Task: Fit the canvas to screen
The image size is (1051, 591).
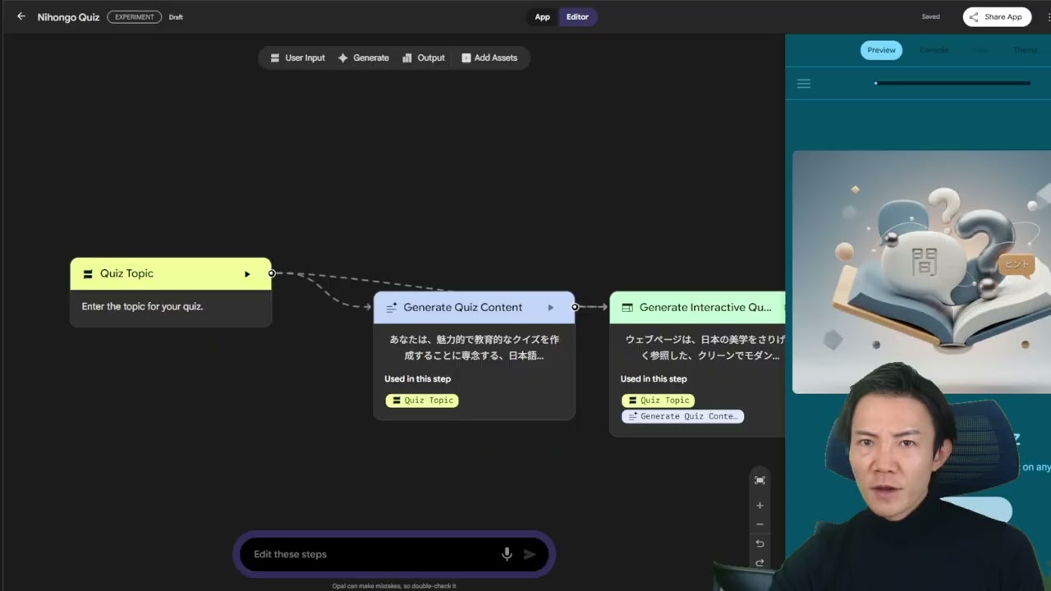Action: 760,480
